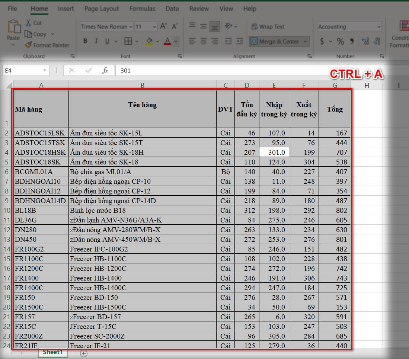Image resolution: width=409 pixels, height=359 pixels.
Task: Toggle Underline formatting
Action: click(x=107, y=41)
